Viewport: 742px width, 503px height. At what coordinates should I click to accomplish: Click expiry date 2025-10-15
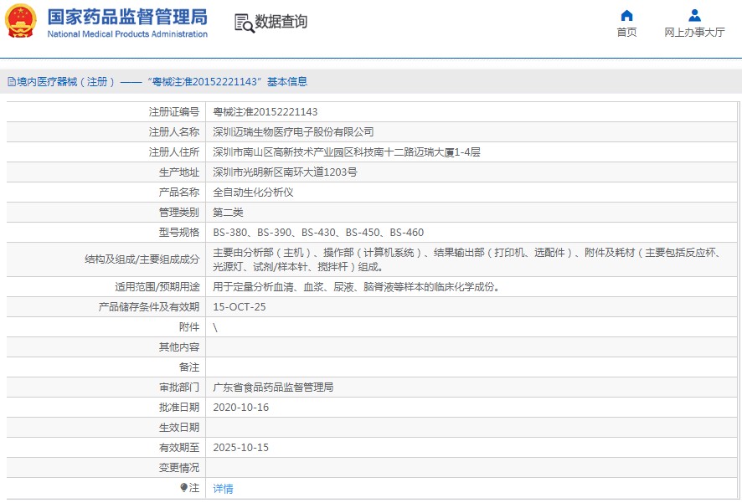[241, 448]
